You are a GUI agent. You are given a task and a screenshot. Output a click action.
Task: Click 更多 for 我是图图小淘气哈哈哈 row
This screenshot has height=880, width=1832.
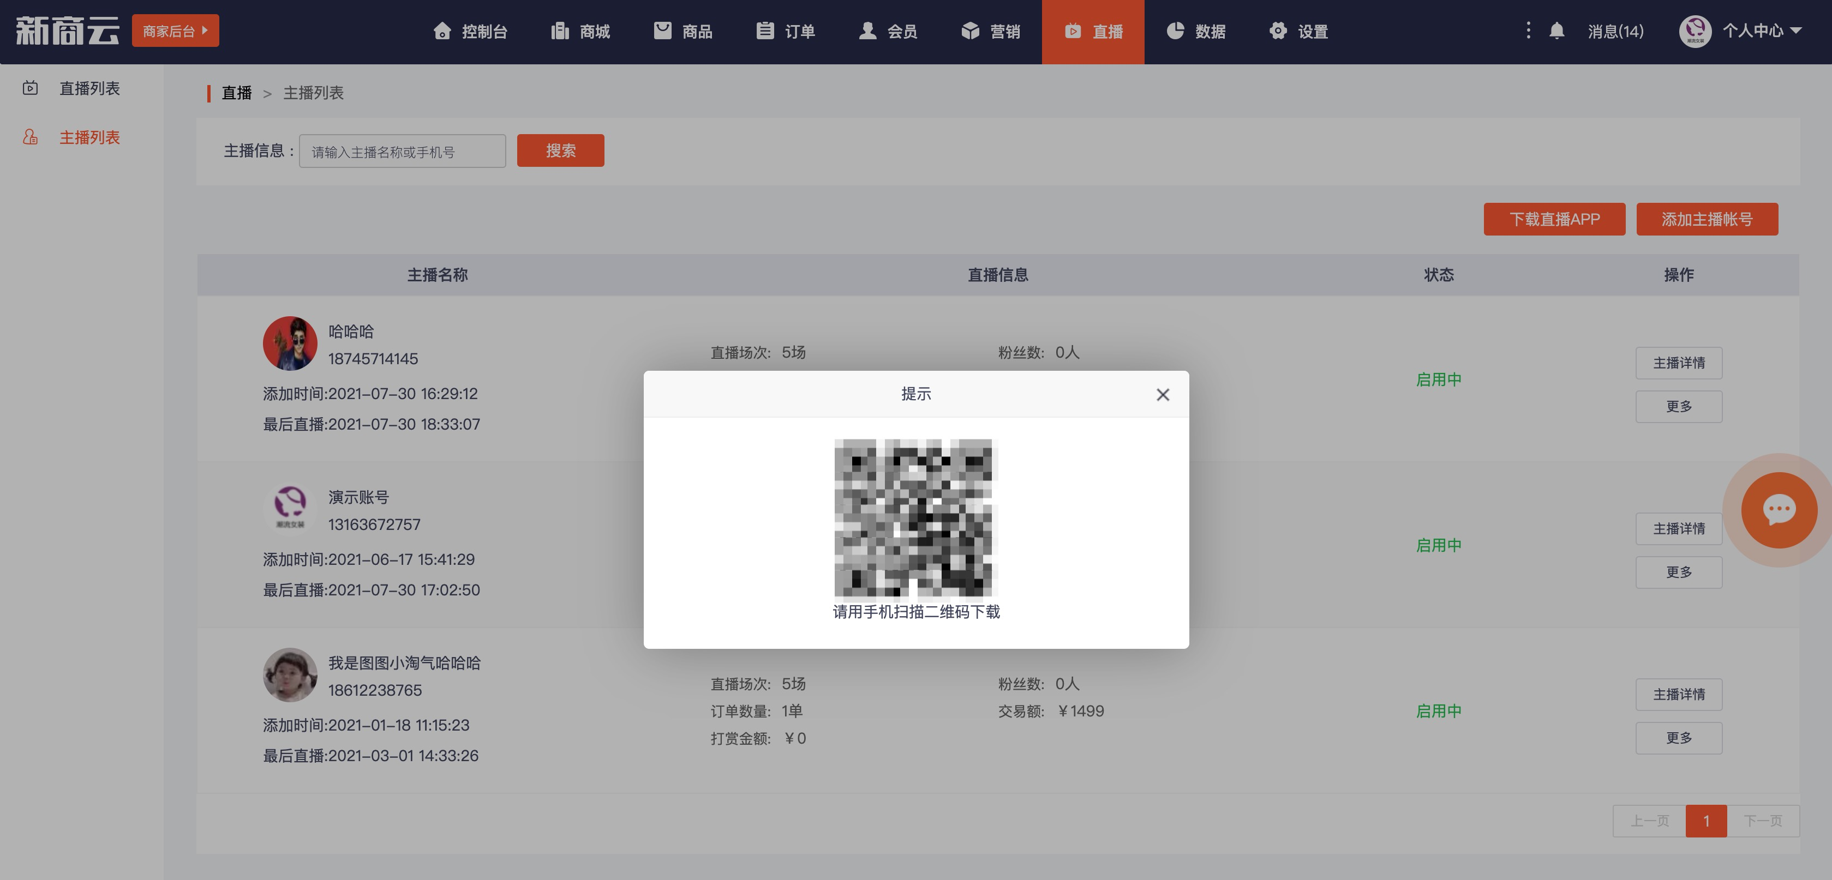pos(1679,738)
